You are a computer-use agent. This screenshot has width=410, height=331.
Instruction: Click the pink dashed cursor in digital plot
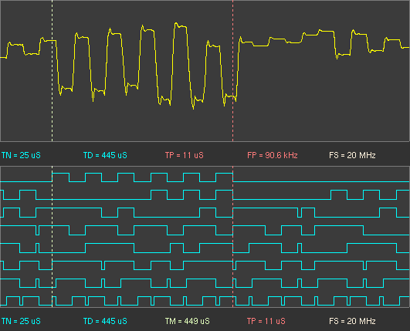coord(232,237)
